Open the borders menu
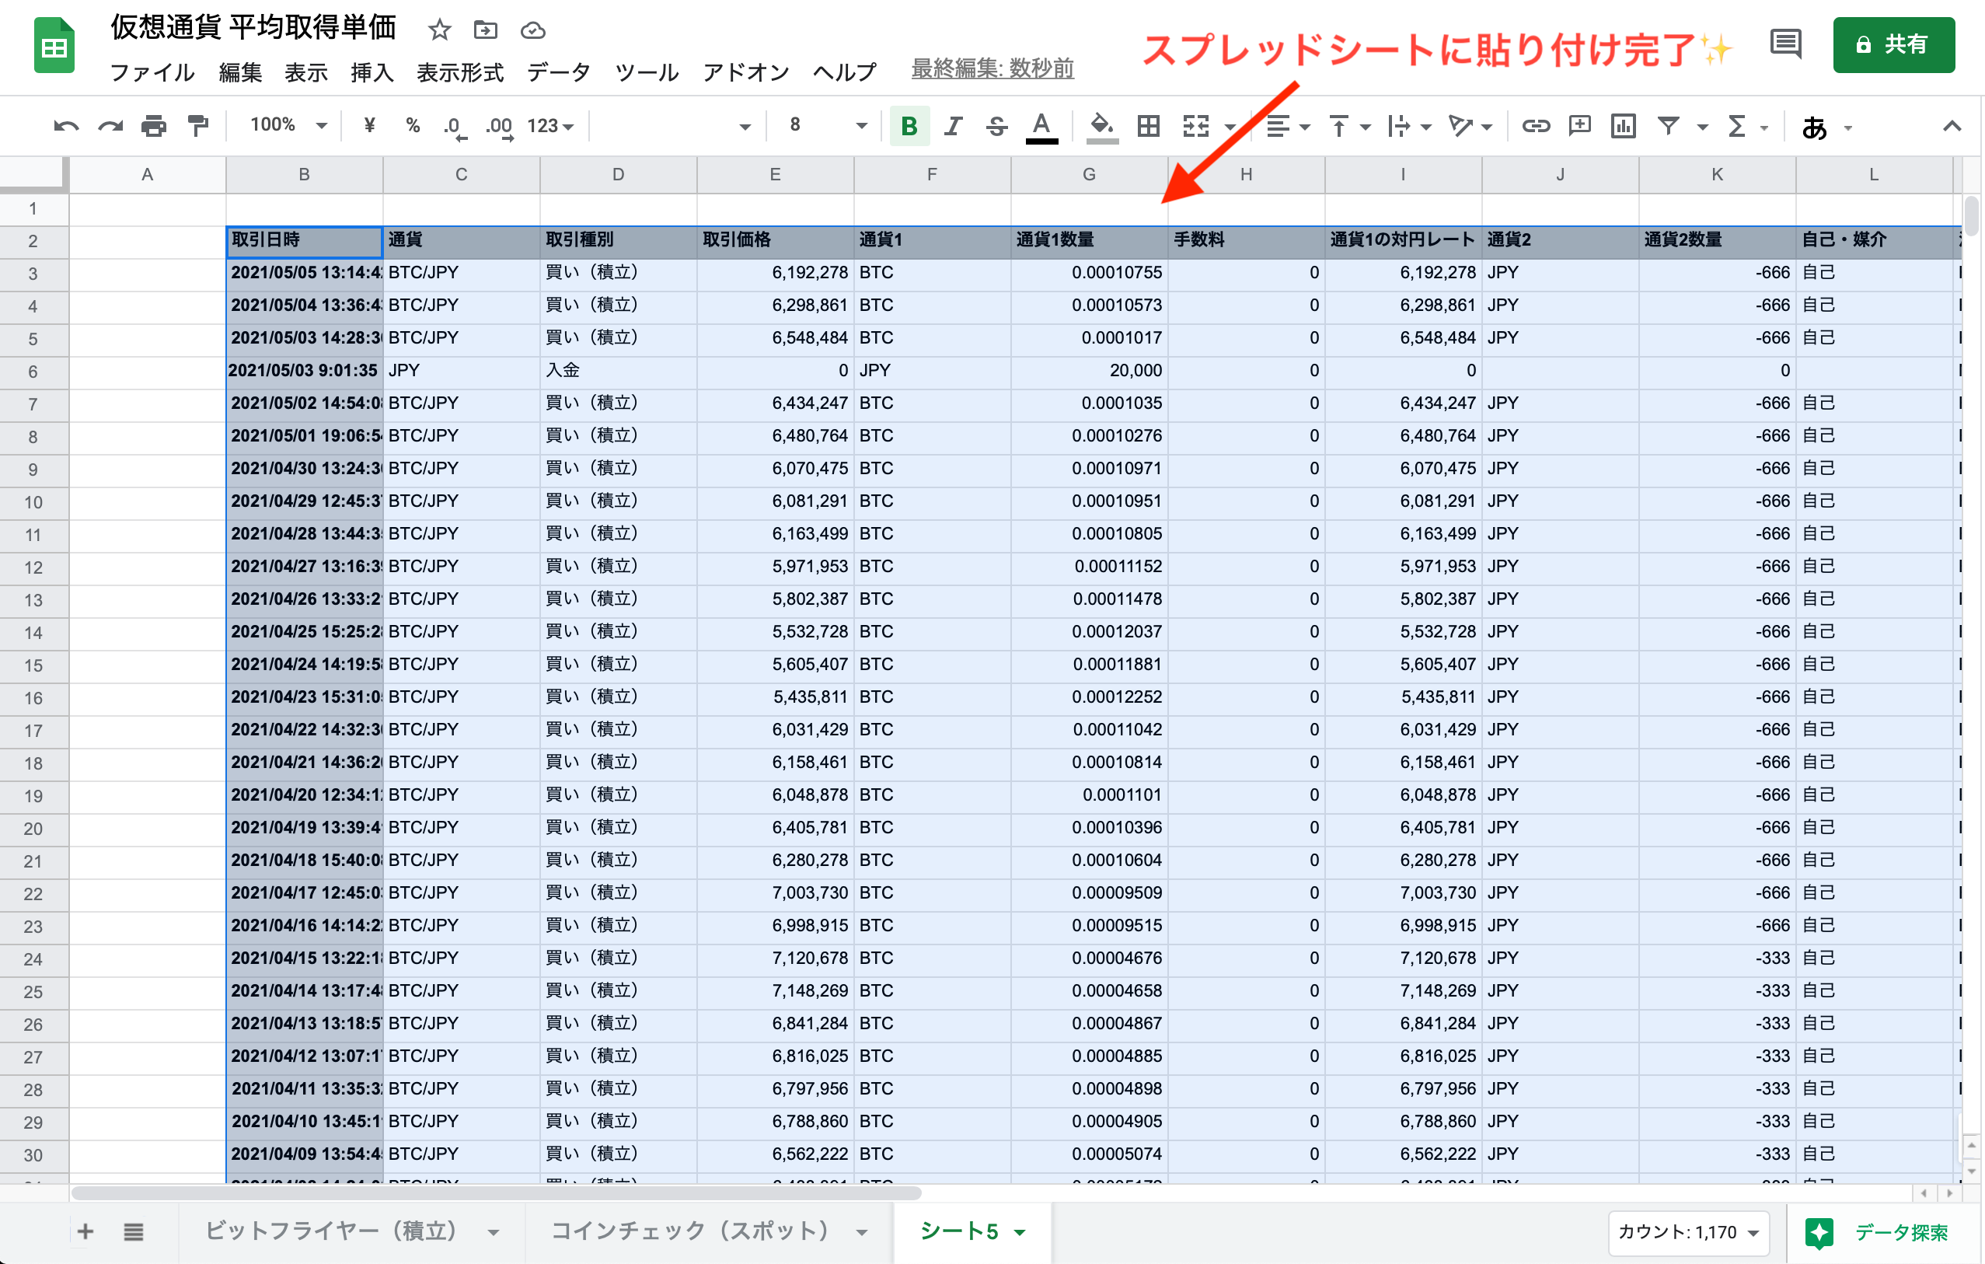Image resolution: width=1985 pixels, height=1264 pixels. click(x=1147, y=126)
